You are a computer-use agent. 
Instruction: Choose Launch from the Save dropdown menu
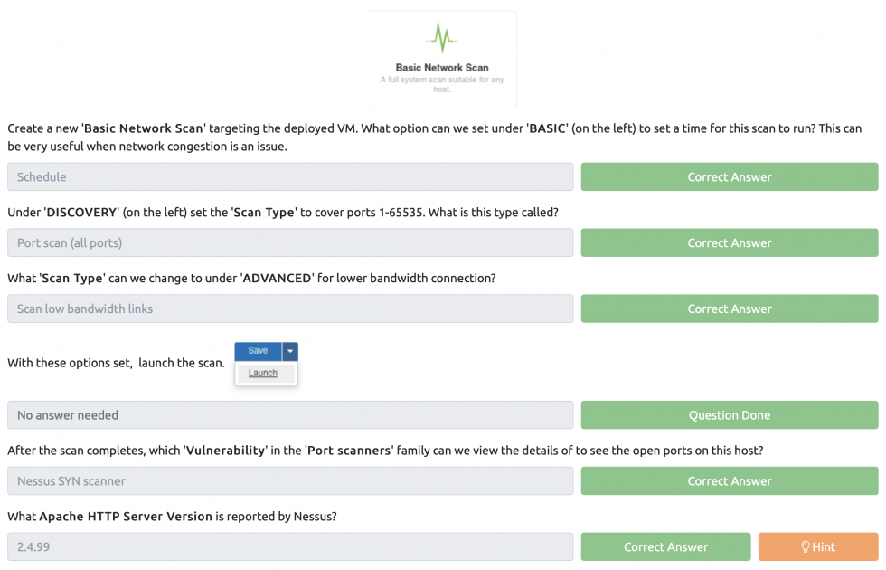pyautogui.click(x=263, y=373)
